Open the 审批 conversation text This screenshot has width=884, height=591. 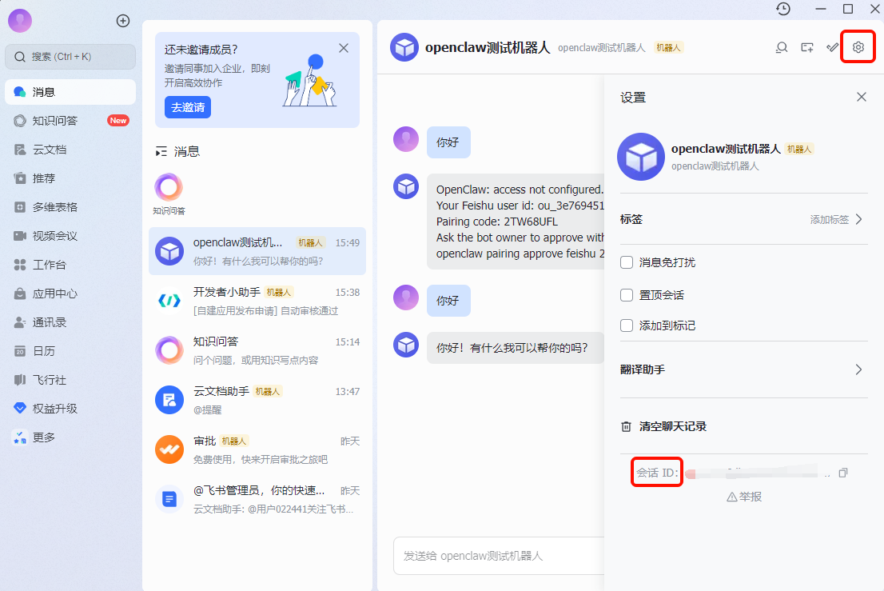tap(257, 449)
